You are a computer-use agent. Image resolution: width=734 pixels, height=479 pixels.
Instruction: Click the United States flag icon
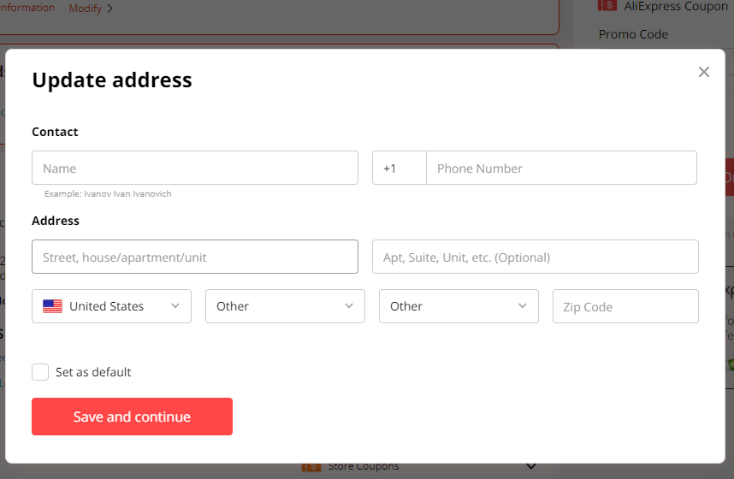coord(53,306)
